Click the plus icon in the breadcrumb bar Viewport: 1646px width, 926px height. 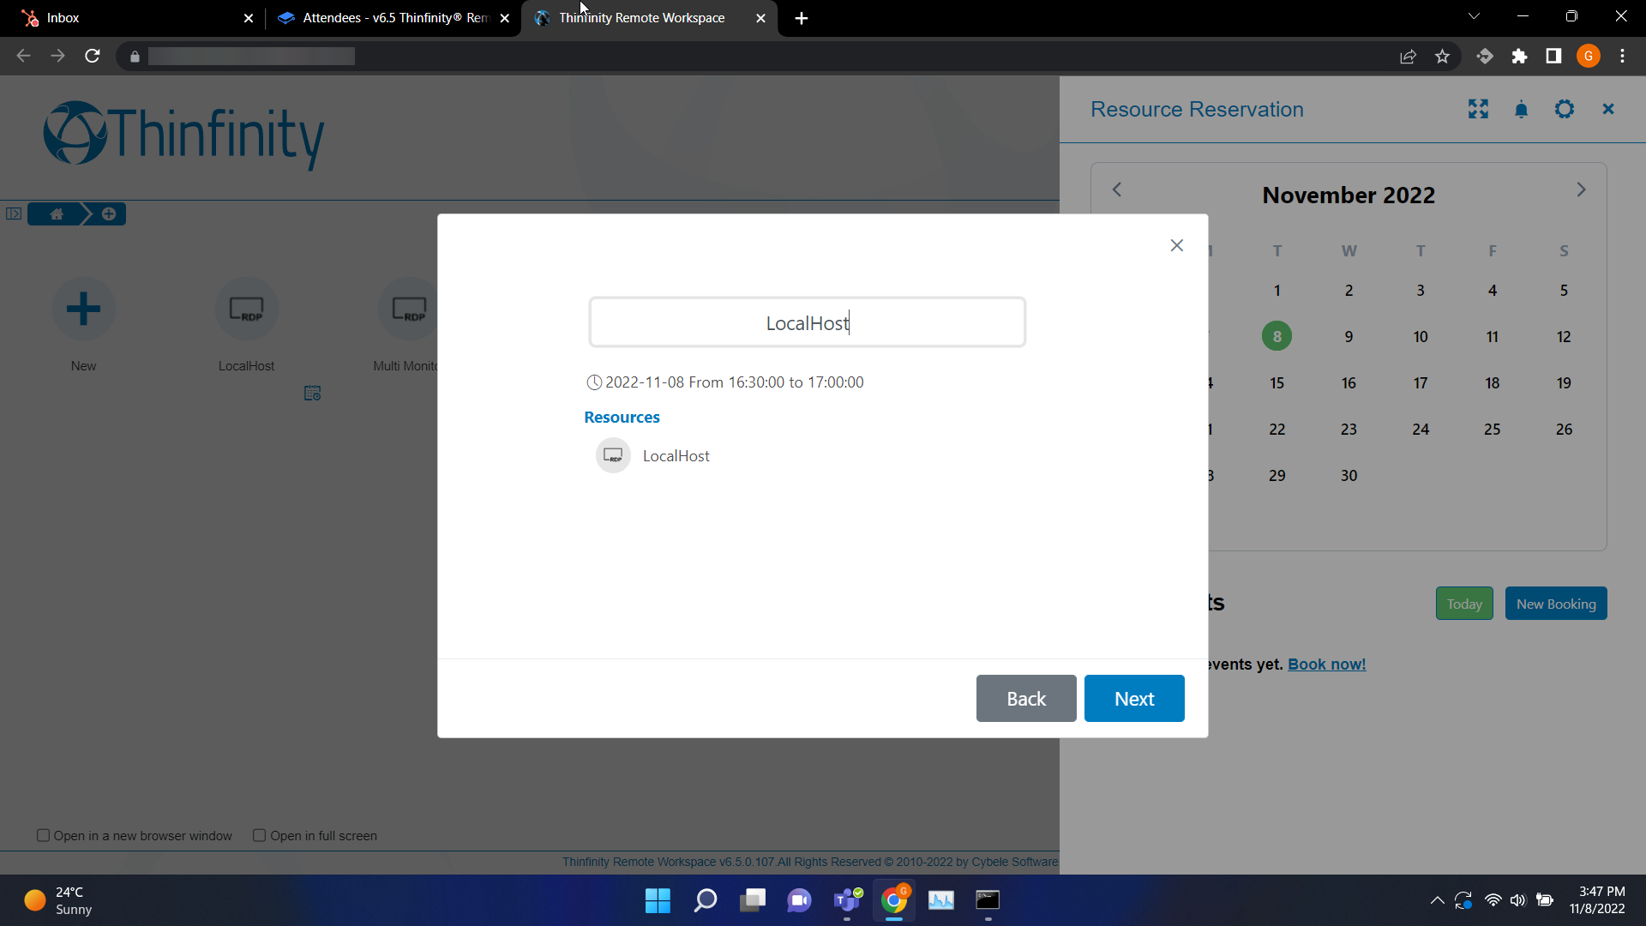click(x=109, y=213)
